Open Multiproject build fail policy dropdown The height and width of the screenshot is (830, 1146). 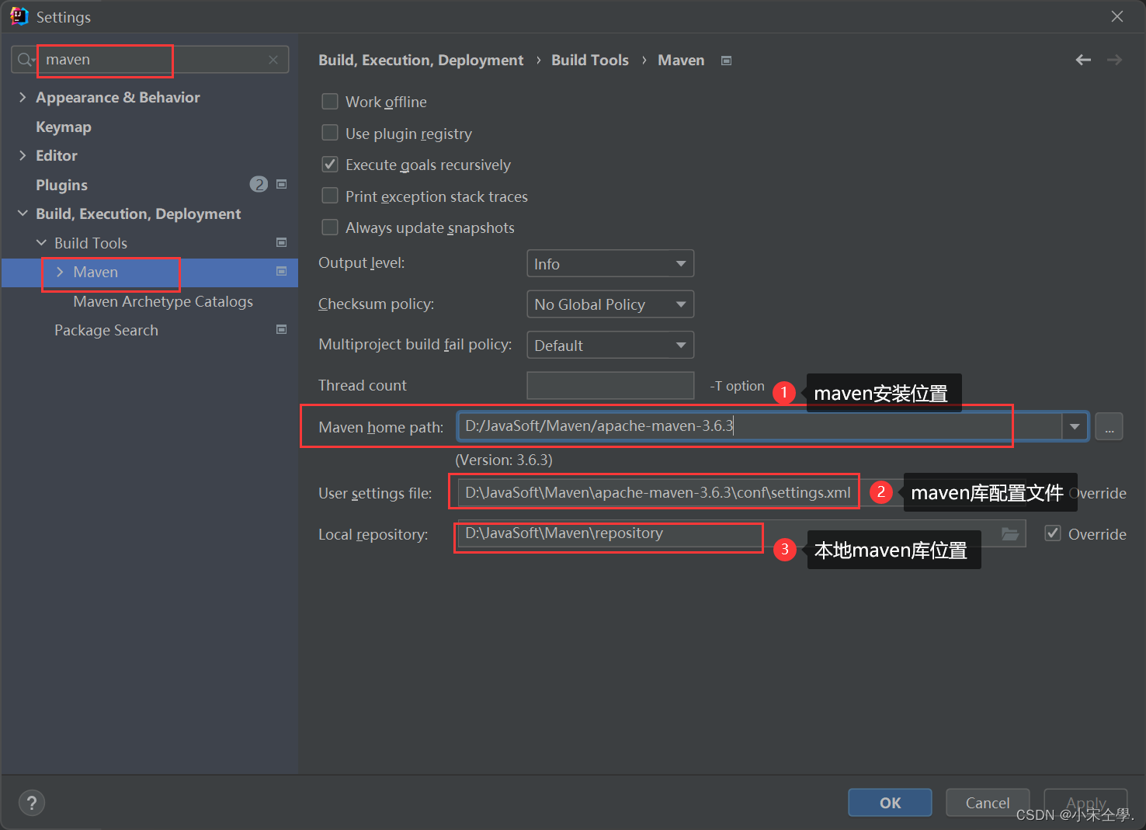pyautogui.click(x=610, y=345)
